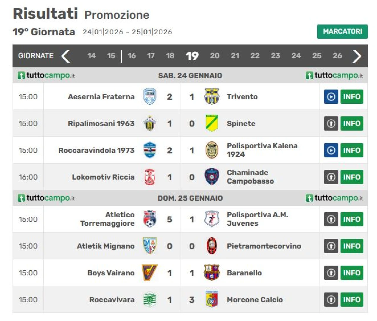View INFO for Atletik Mignano match

click(x=352, y=246)
